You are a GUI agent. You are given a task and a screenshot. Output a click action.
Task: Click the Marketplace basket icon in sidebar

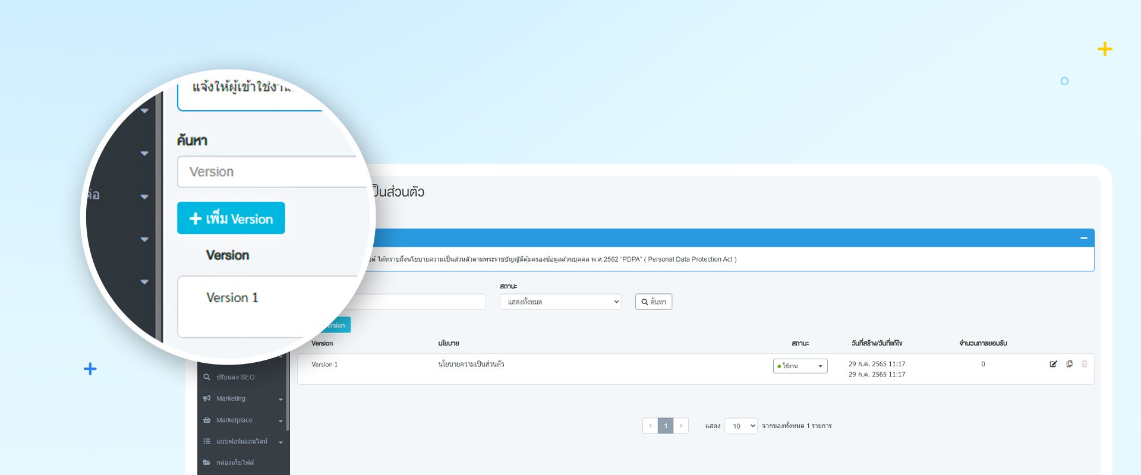click(207, 420)
